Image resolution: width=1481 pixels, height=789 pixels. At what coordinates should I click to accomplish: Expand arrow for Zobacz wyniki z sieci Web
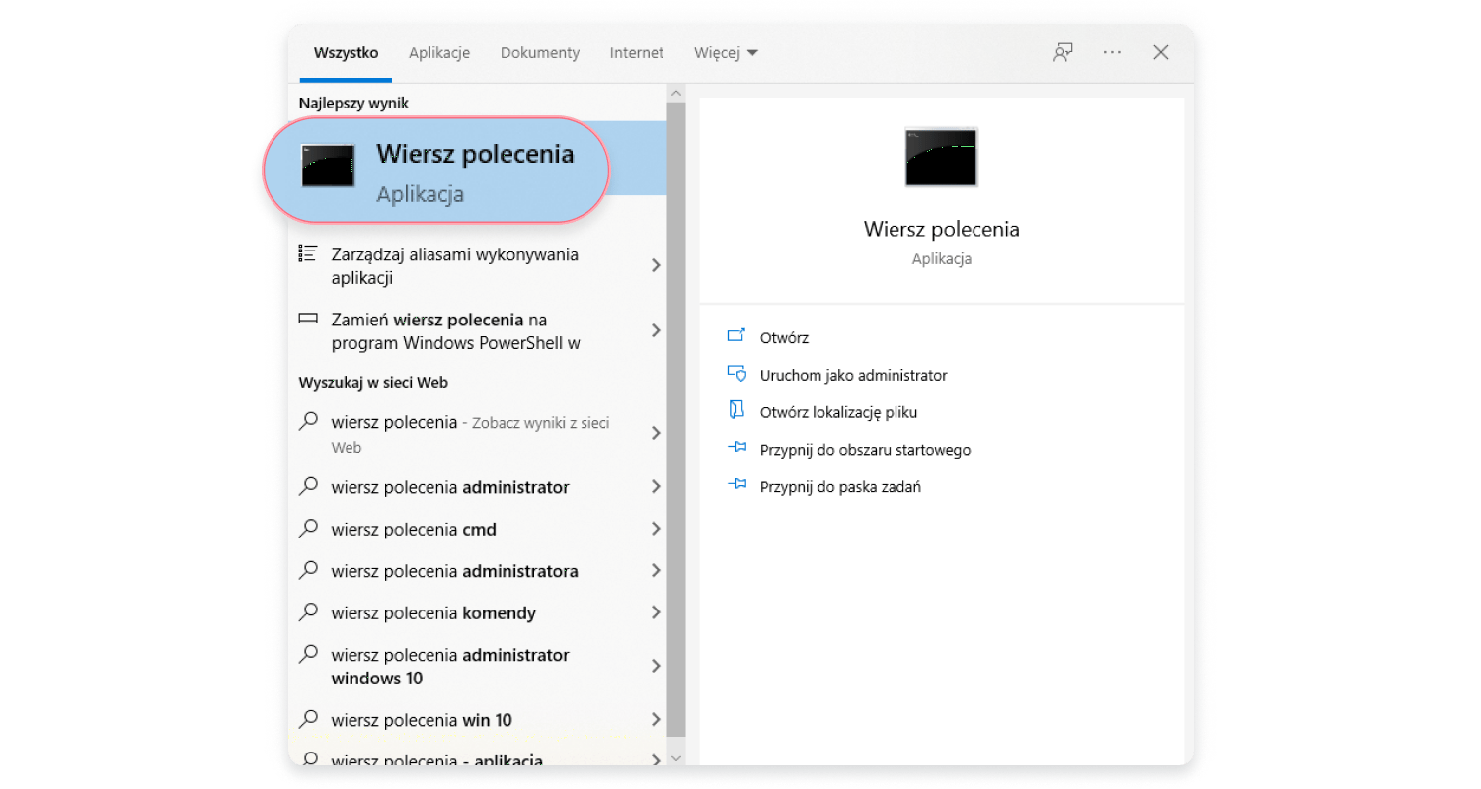tap(656, 433)
